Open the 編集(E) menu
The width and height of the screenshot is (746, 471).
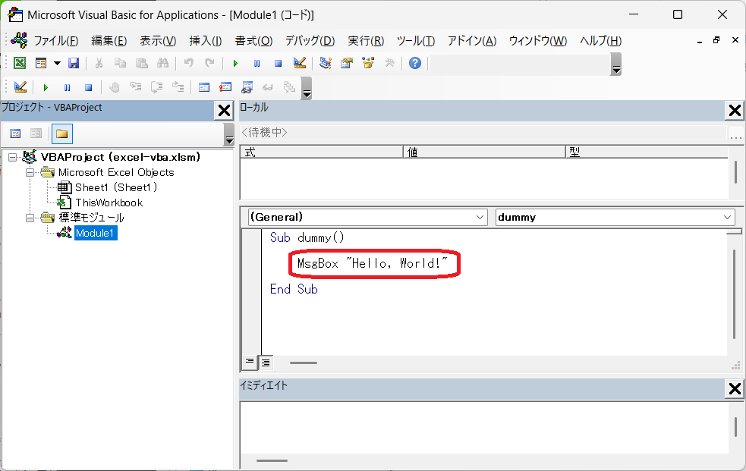(x=109, y=41)
